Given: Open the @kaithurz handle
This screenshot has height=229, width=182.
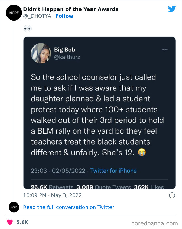Looking at the screenshot, I should [67, 57].
